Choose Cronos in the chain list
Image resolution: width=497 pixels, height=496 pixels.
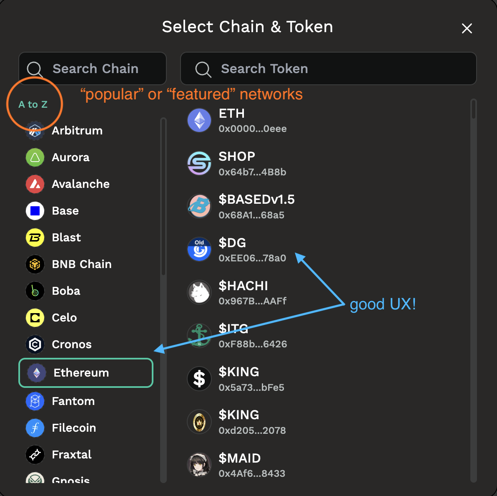71,344
